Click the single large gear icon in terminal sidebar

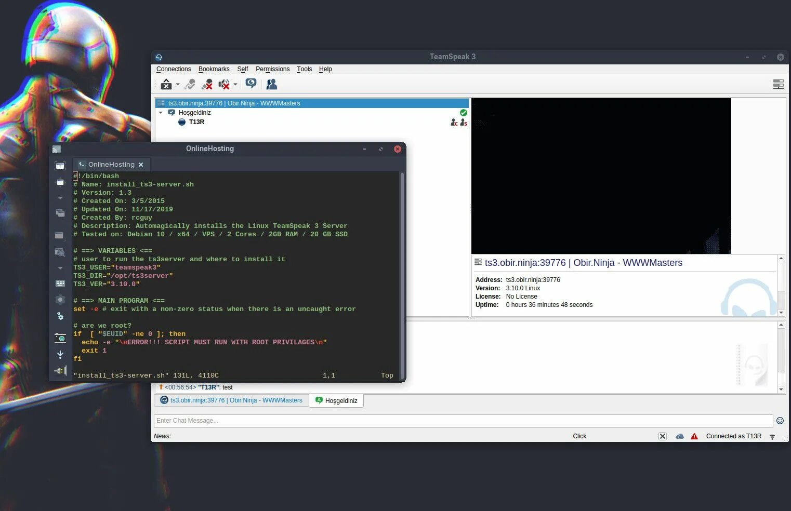(60, 300)
